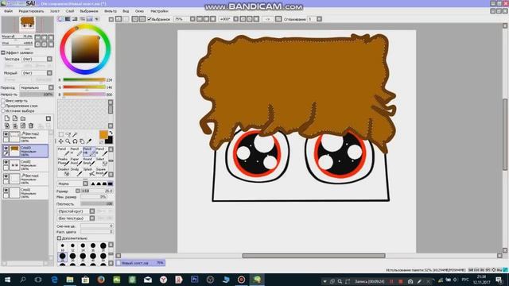Hide the Слой2 layer

[x=6, y=162]
